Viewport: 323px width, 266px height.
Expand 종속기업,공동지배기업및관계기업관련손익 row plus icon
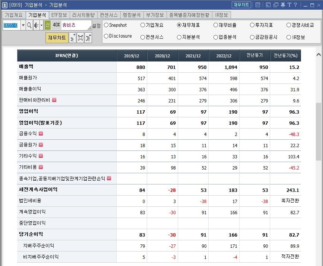tap(109, 178)
